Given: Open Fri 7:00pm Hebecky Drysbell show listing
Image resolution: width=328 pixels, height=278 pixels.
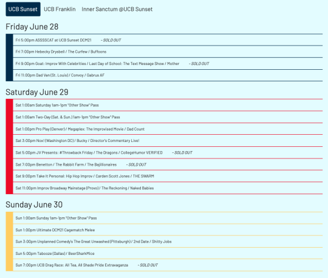Looking at the screenshot, I should pyautogui.click(x=168, y=52).
